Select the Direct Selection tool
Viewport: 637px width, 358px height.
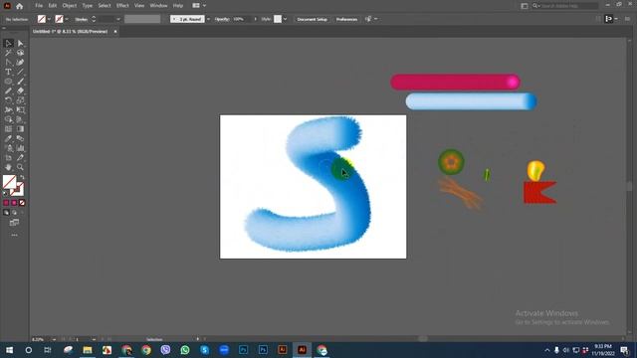click(x=20, y=44)
